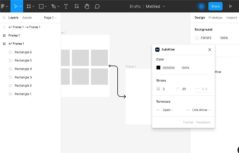
Task: Select the Pen tool
Action: point(54,6)
